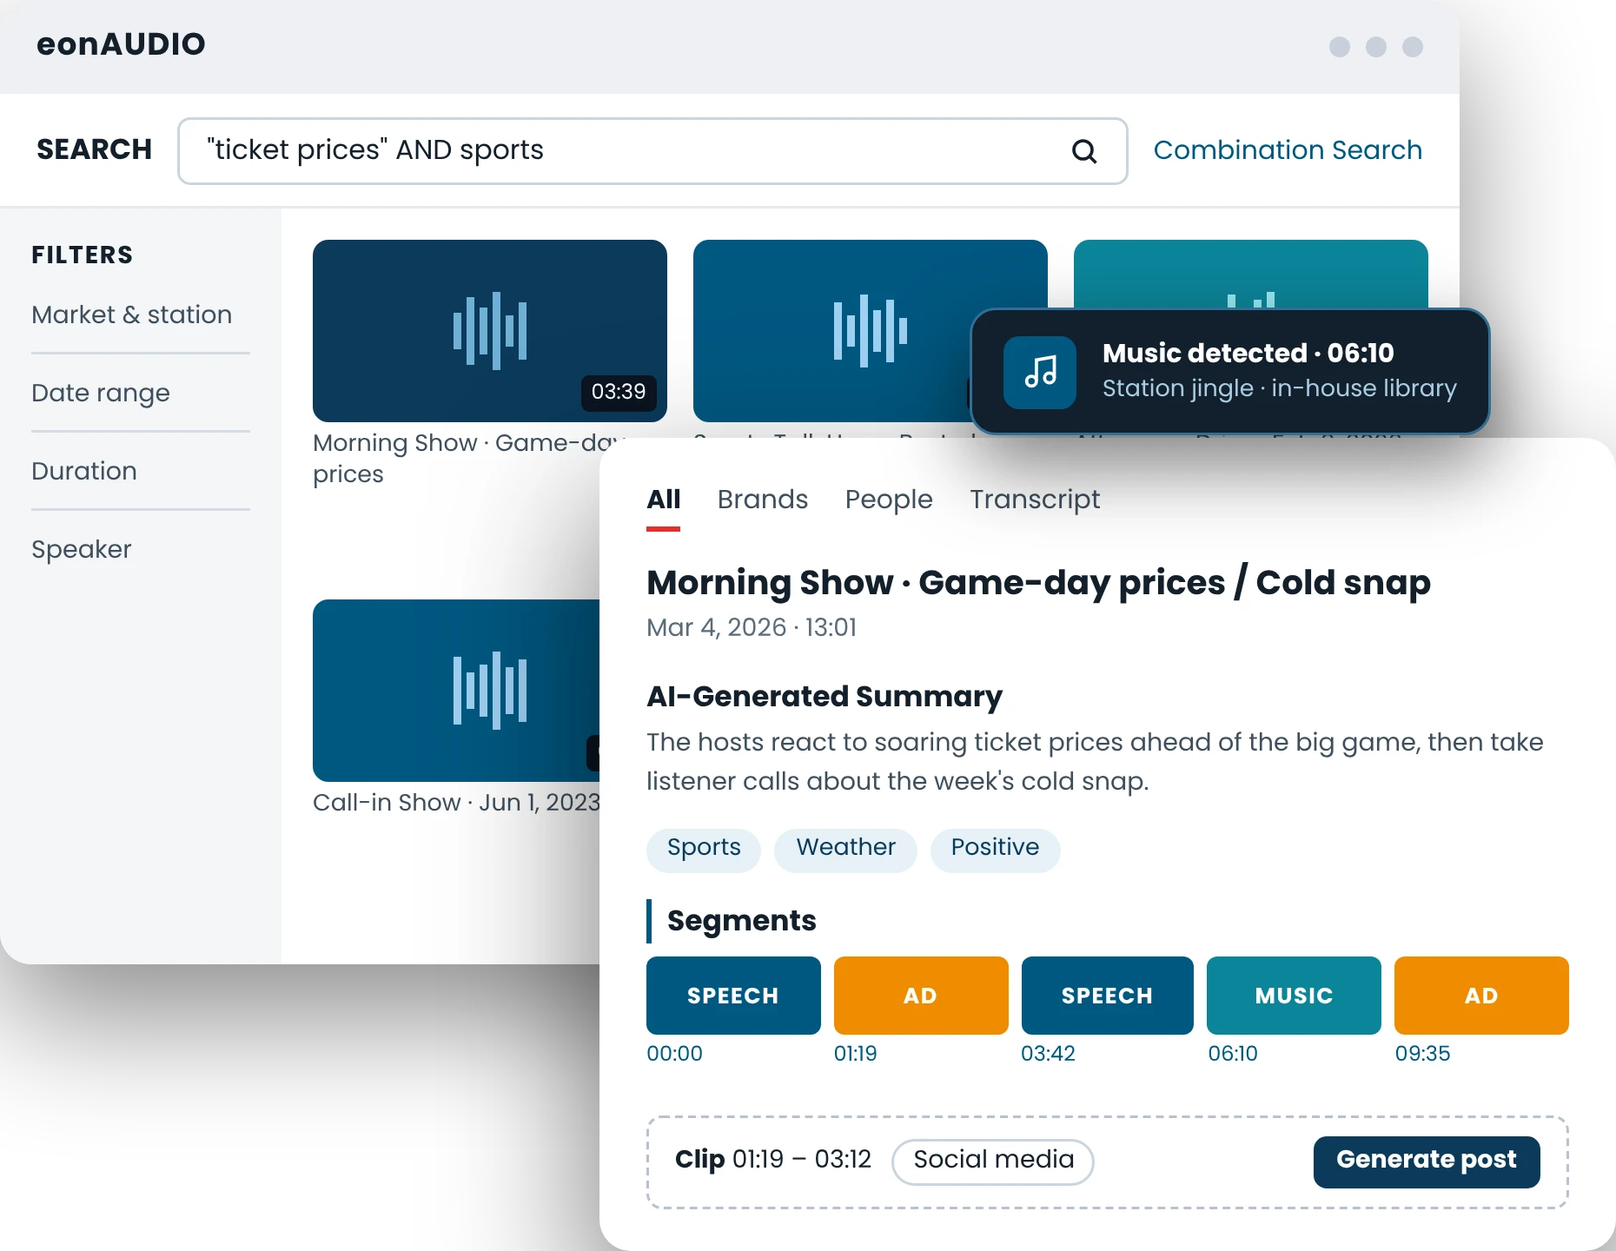
Task: Select the All tab
Action: [664, 500]
